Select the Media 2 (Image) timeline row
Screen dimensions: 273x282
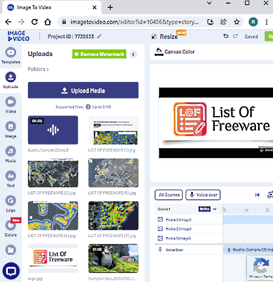[x=189, y=229]
